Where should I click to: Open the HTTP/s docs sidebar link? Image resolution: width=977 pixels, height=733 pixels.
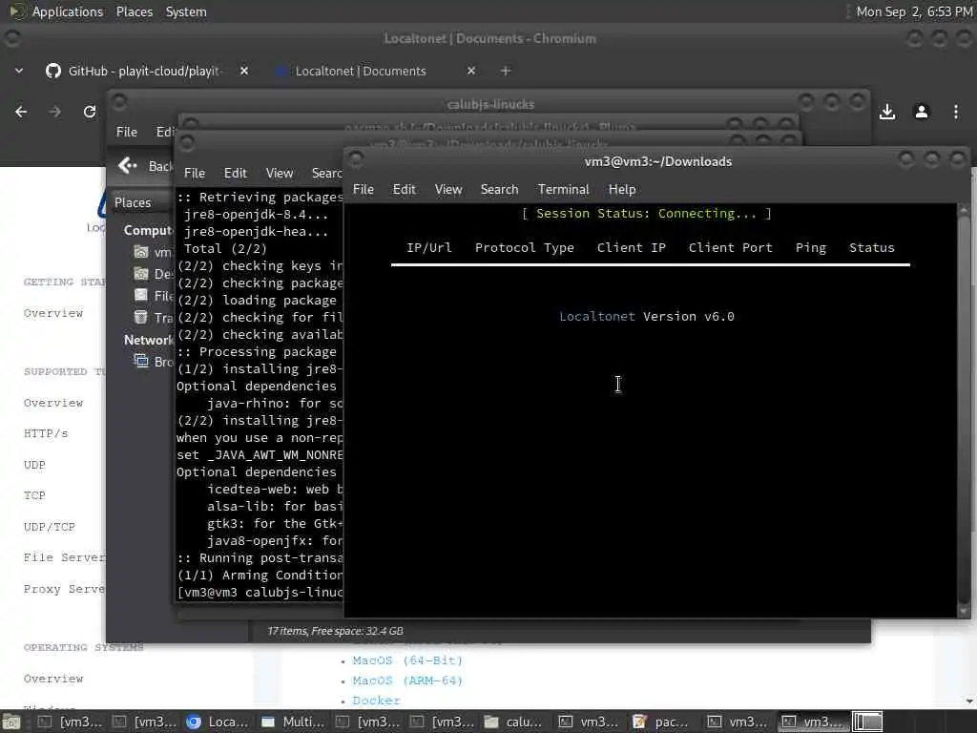[46, 433]
